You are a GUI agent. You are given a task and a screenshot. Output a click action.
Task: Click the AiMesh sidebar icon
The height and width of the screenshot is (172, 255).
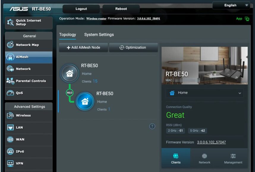(10, 57)
